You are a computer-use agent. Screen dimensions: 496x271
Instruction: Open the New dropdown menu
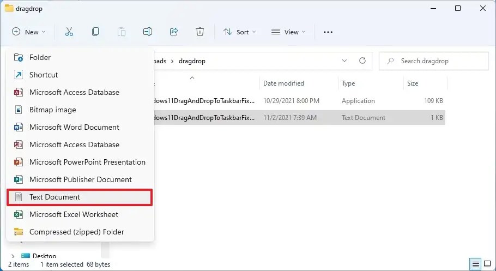click(28, 32)
